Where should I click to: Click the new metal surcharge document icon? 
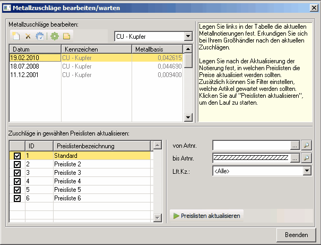pyautogui.click(x=16, y=36)
